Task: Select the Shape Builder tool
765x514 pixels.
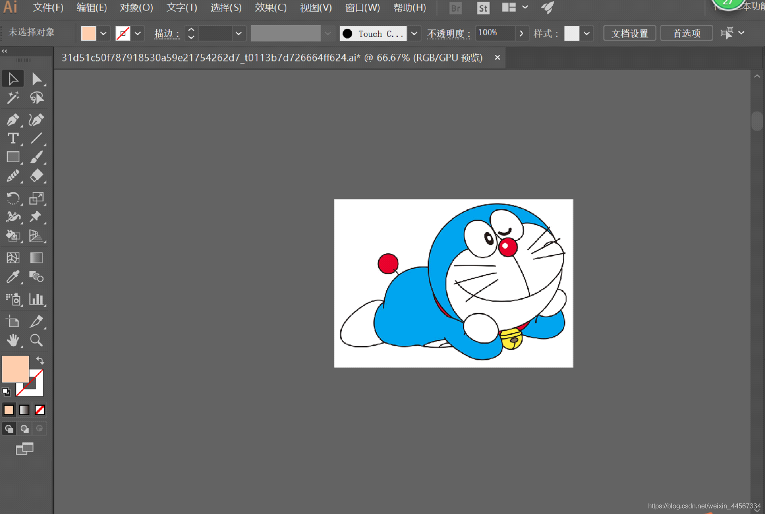Action: pyautogui.click(x=13, y=236)
